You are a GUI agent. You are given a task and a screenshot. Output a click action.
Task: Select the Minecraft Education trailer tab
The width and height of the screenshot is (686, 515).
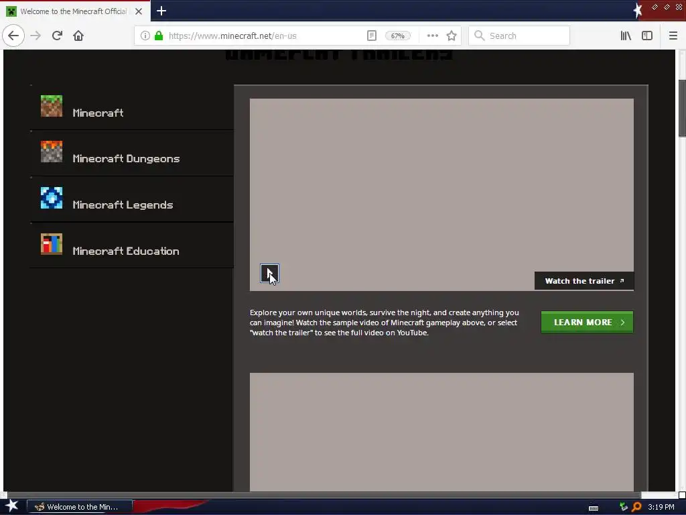pos(132,245)
